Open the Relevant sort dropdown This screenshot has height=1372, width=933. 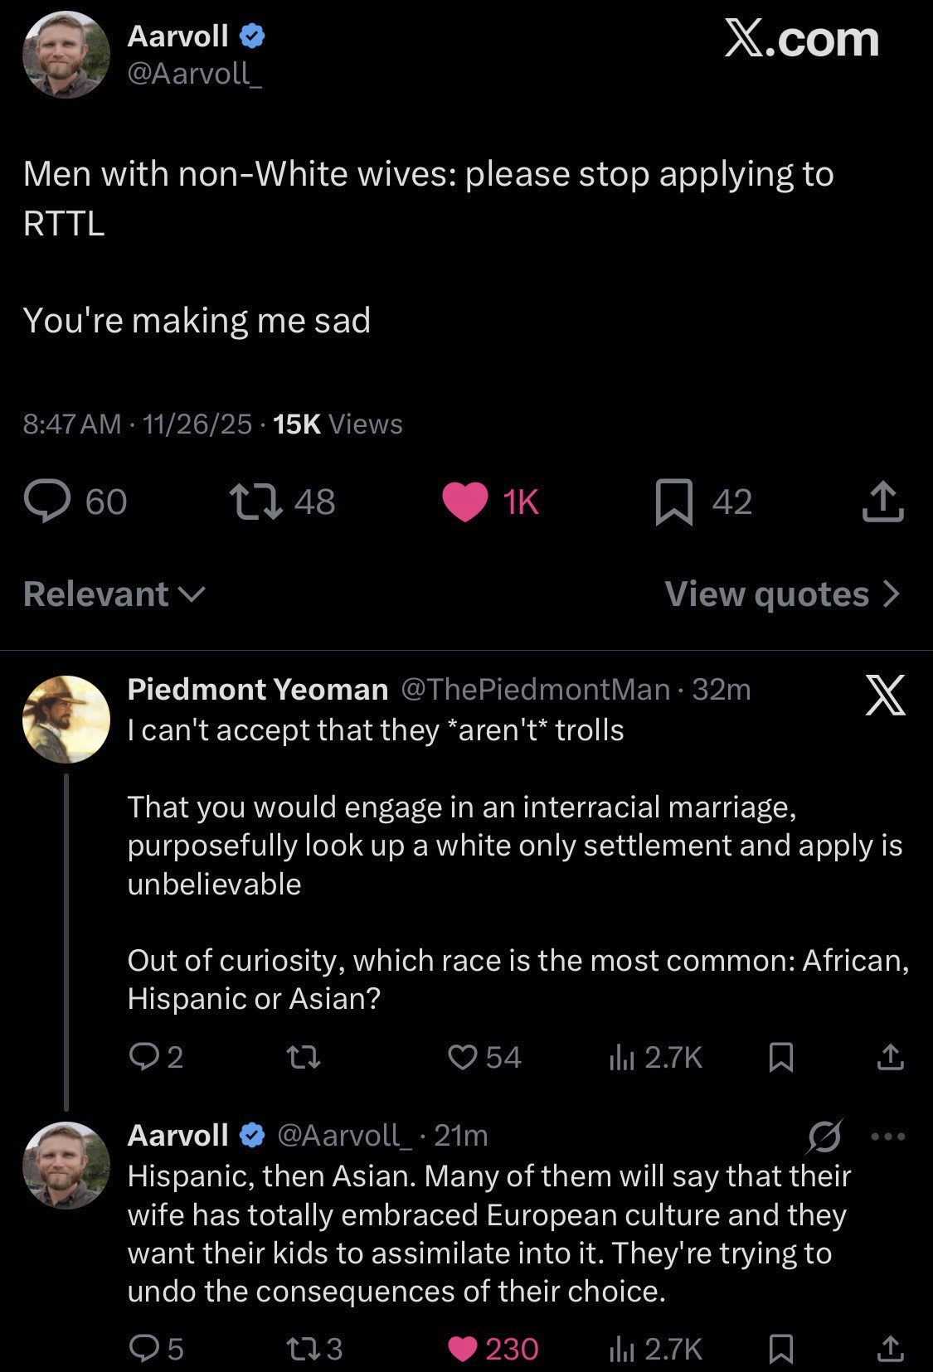pyautogui.click(x=114, y=594)
